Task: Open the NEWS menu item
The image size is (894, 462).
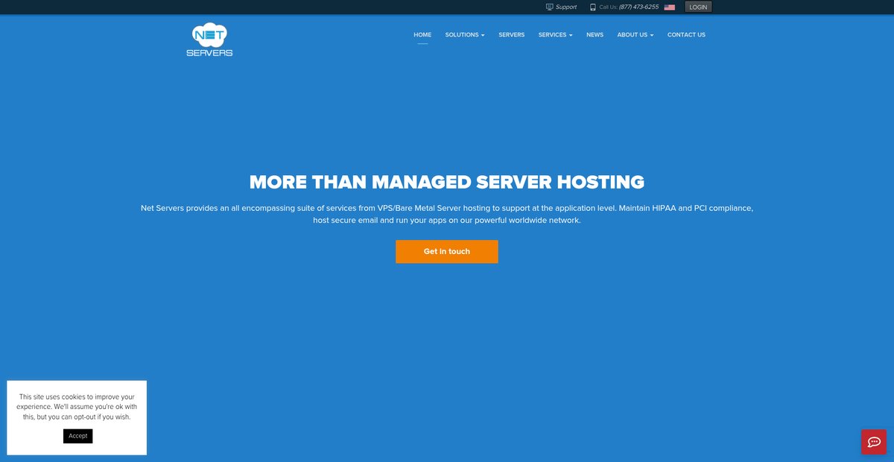Action: pos(595,35)
